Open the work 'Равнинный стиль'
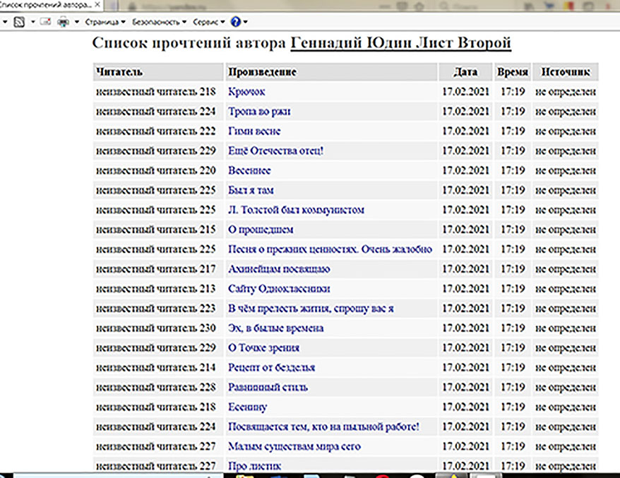Screen dimensions: 620x478 tap(268, 388)
